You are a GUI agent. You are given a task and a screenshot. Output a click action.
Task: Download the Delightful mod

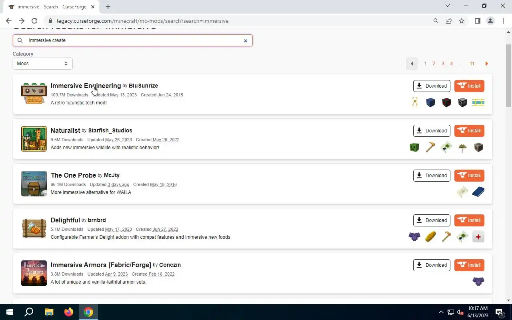(432, 220)
